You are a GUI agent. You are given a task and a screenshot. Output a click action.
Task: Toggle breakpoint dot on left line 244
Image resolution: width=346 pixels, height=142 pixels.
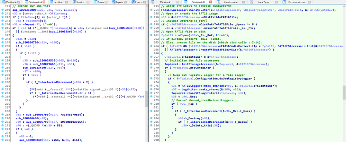point(2,24)
